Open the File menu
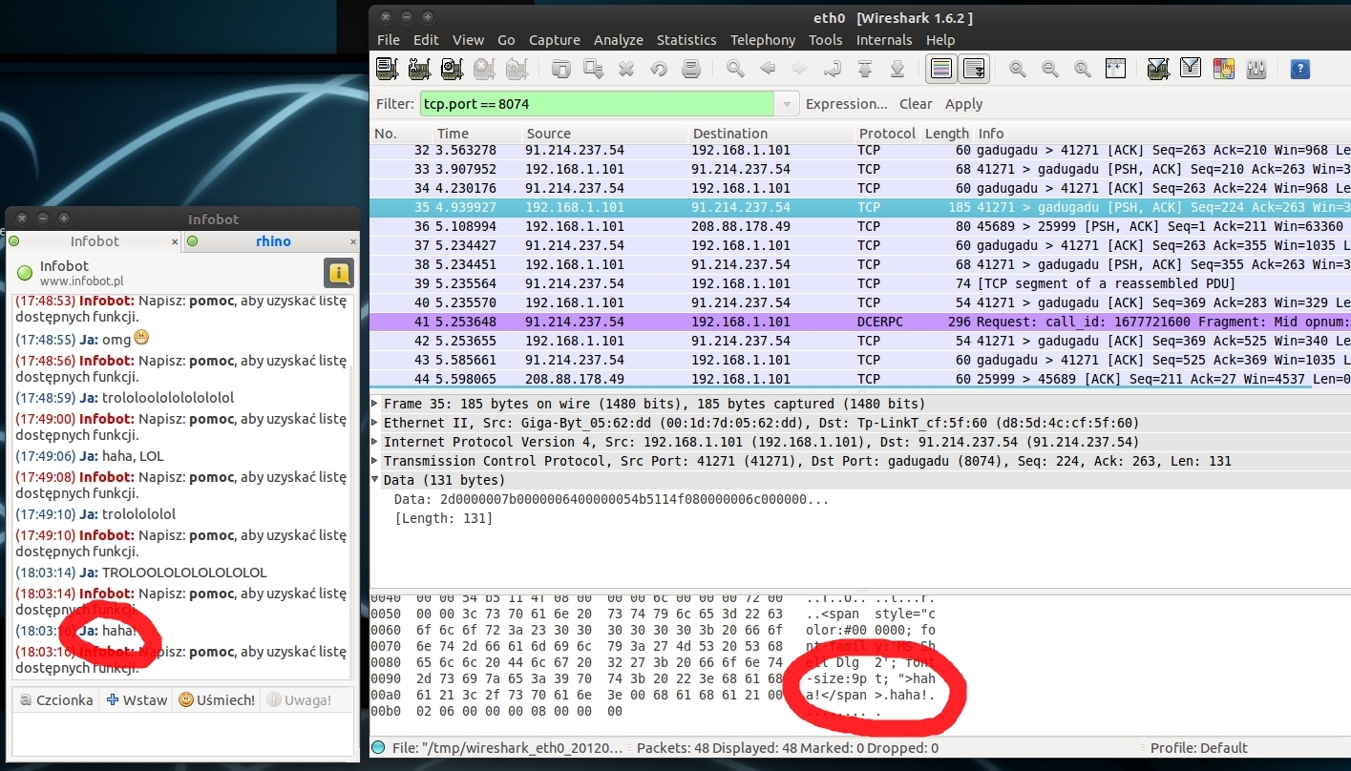Screen dimensions: 1351x771 pos(389,40)
